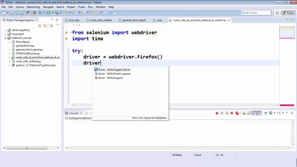This screenshot has height=167, width=297.
Task: Open the File menu
Action: point(3,7)
